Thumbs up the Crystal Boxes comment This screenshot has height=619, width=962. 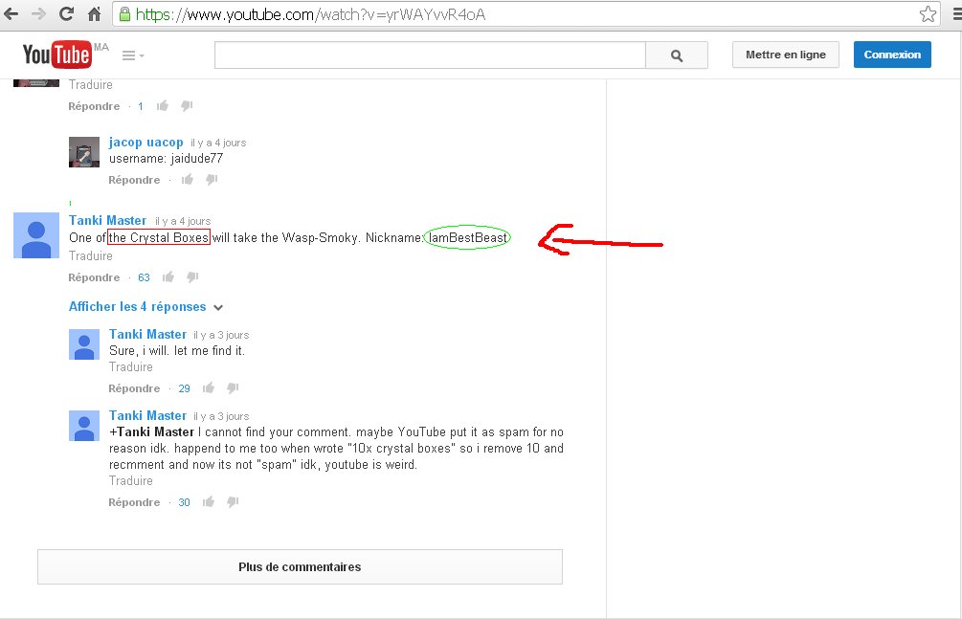tap(168, 277)
